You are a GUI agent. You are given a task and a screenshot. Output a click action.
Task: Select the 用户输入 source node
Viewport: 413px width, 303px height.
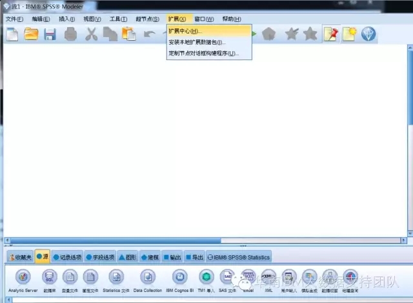coord(289,281)
